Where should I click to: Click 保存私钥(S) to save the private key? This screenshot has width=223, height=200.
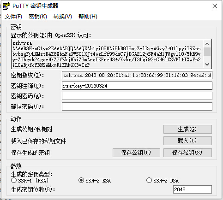[x=187, y=153]
